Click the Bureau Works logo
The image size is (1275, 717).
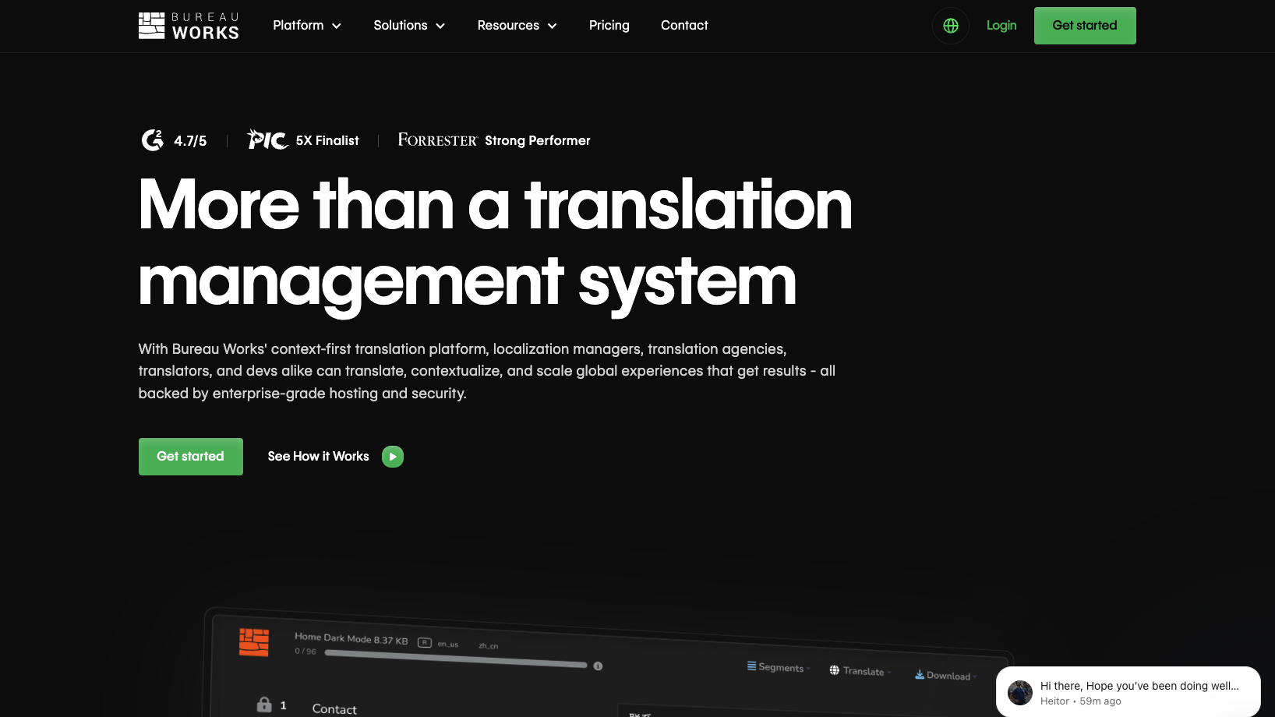tap(189, 26)
